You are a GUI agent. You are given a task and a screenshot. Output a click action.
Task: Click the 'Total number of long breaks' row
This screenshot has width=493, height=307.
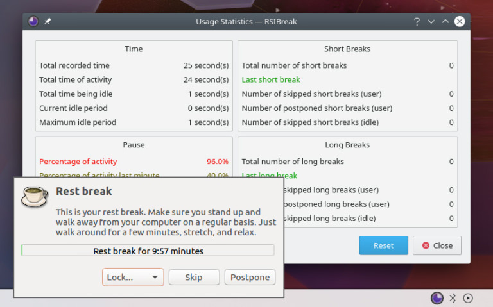[293, 162]
